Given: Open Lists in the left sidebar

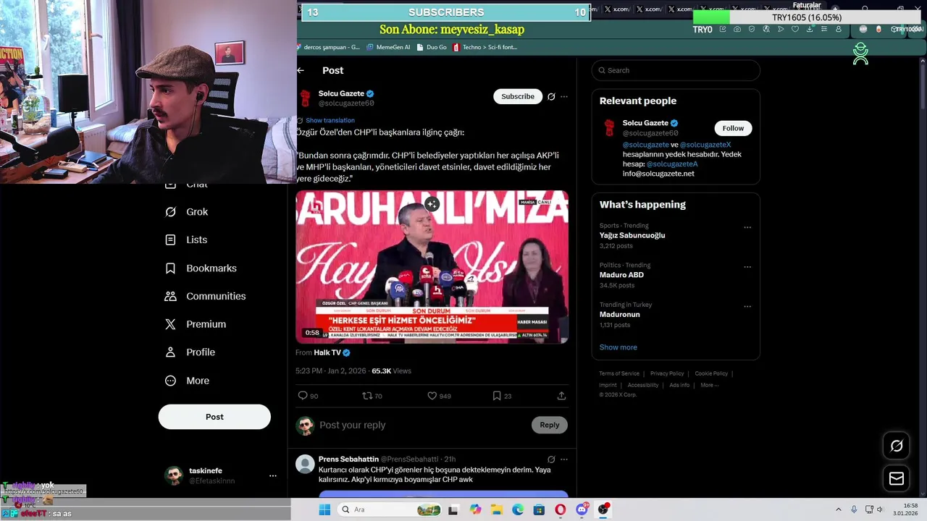Looking at the screenshot, I should point(186,240).
